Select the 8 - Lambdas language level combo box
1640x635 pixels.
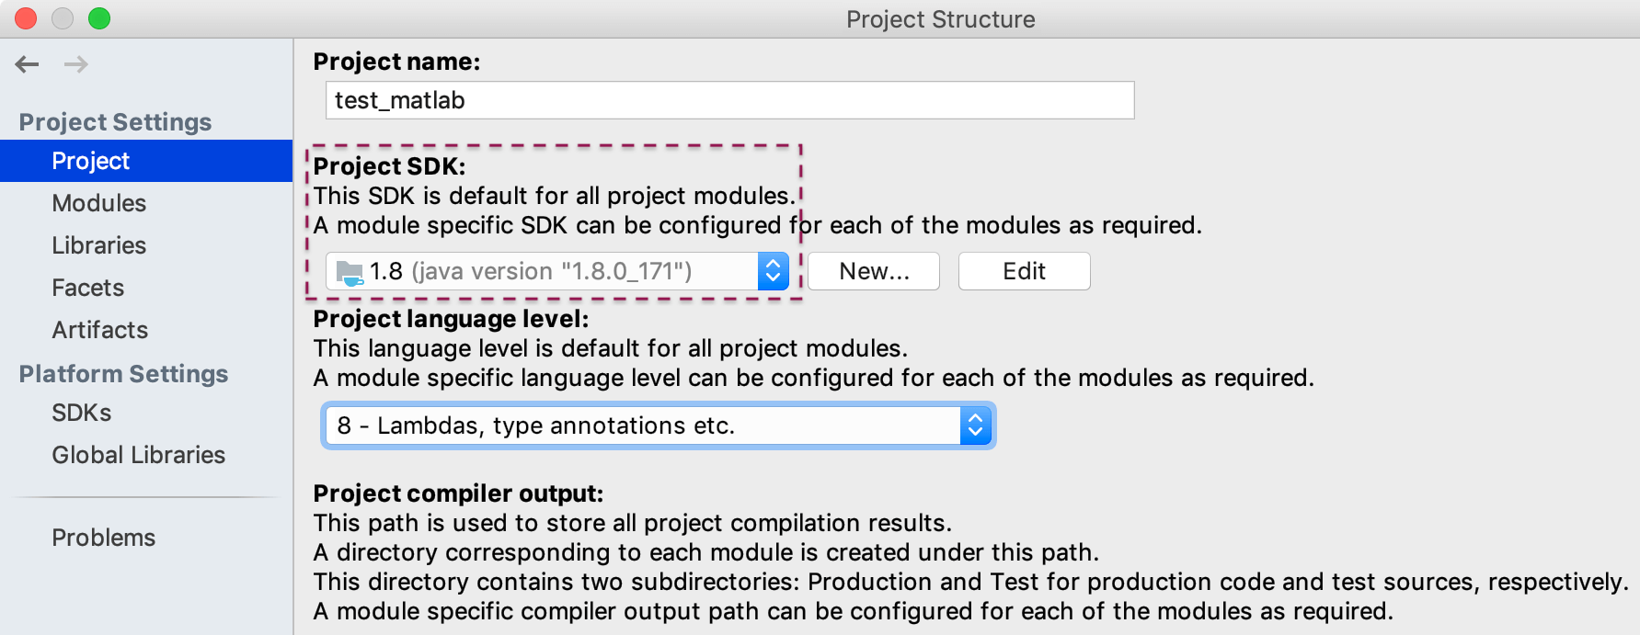(659, 425)
